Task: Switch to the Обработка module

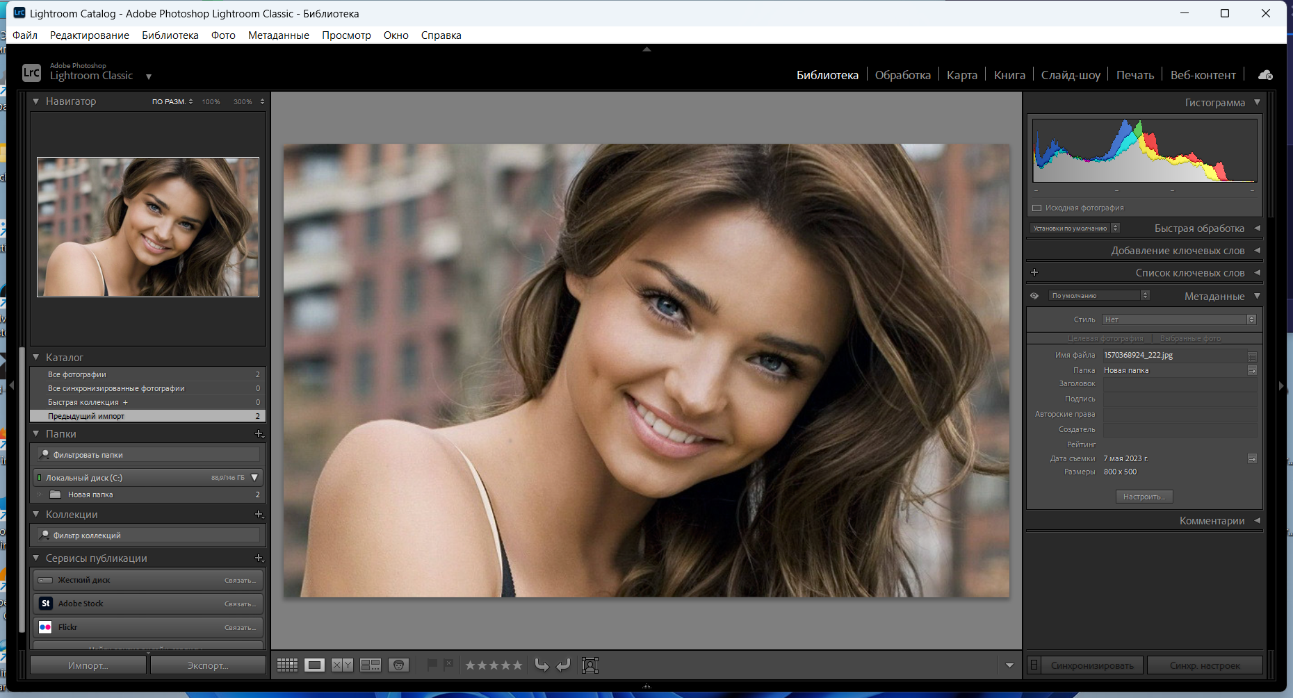Action: 902,75
